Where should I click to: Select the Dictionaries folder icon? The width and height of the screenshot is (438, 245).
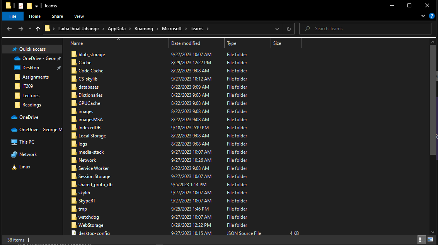(74, 95)
